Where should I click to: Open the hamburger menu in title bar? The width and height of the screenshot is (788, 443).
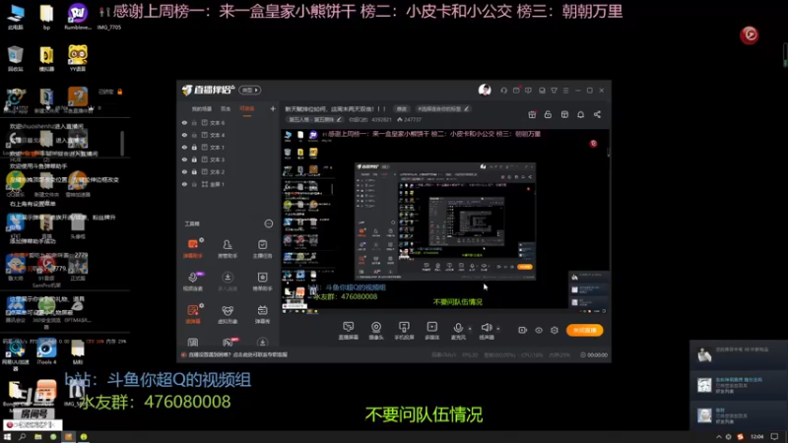565,91
